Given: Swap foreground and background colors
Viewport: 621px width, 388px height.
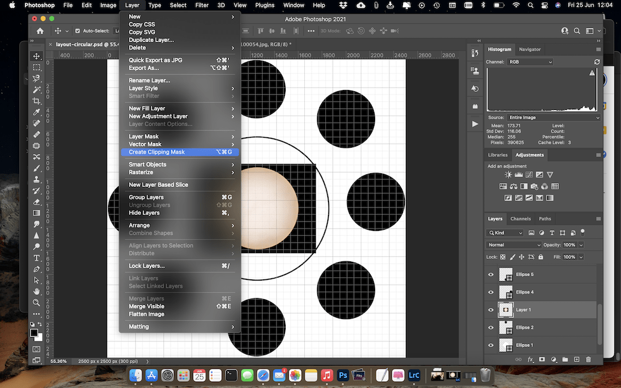Looking at the screenshot, I should pos(40,324).
